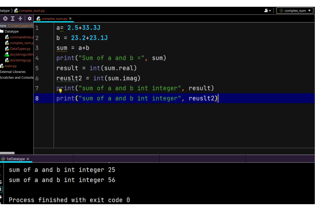Click the text 'sum = a+b' on line 3
The height and width of the screenshot is (215, 327).
point(73,48)
